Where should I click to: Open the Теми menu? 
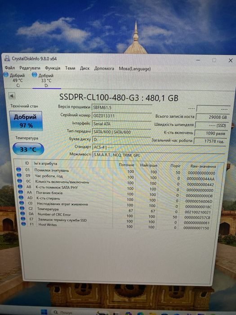coord(70,68)
